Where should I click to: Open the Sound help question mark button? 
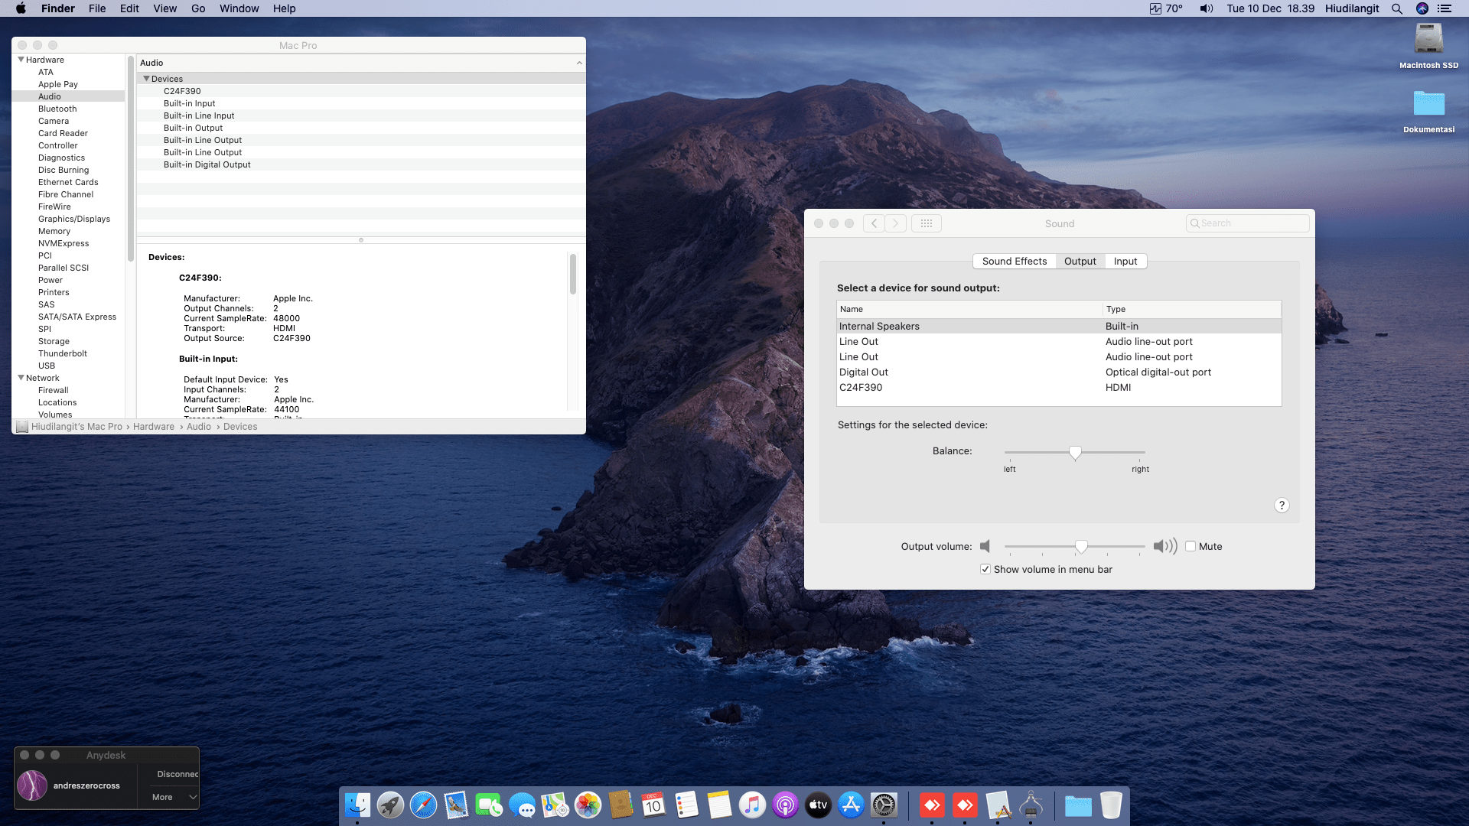1282,506
